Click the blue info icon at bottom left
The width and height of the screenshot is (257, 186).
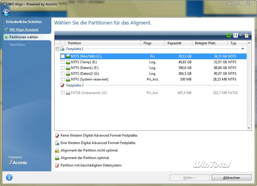[9, 177]
